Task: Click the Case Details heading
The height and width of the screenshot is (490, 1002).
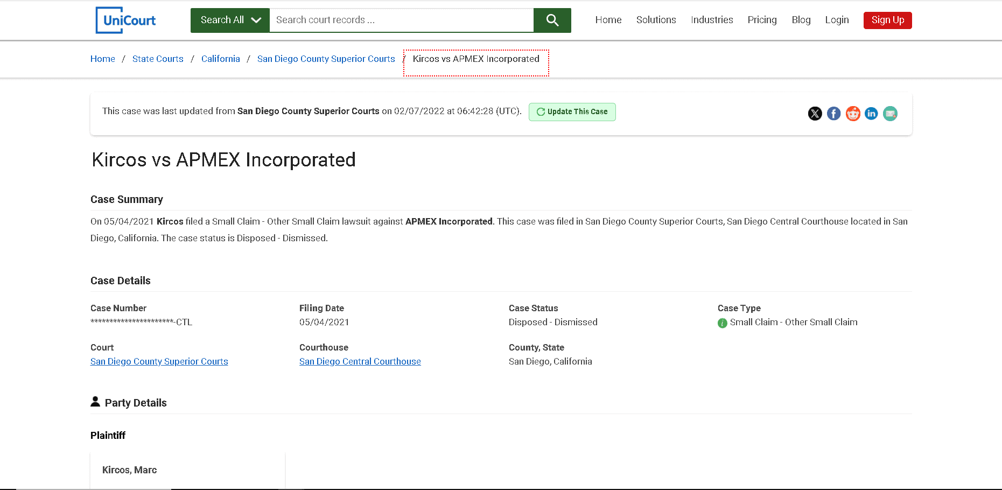Action: (121, 281)
